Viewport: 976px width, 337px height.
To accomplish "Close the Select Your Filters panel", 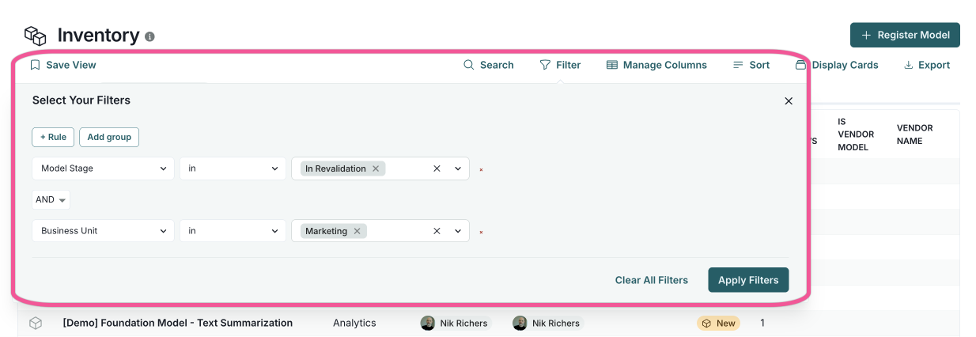I will pyautogui.click(x=789, y=101).
